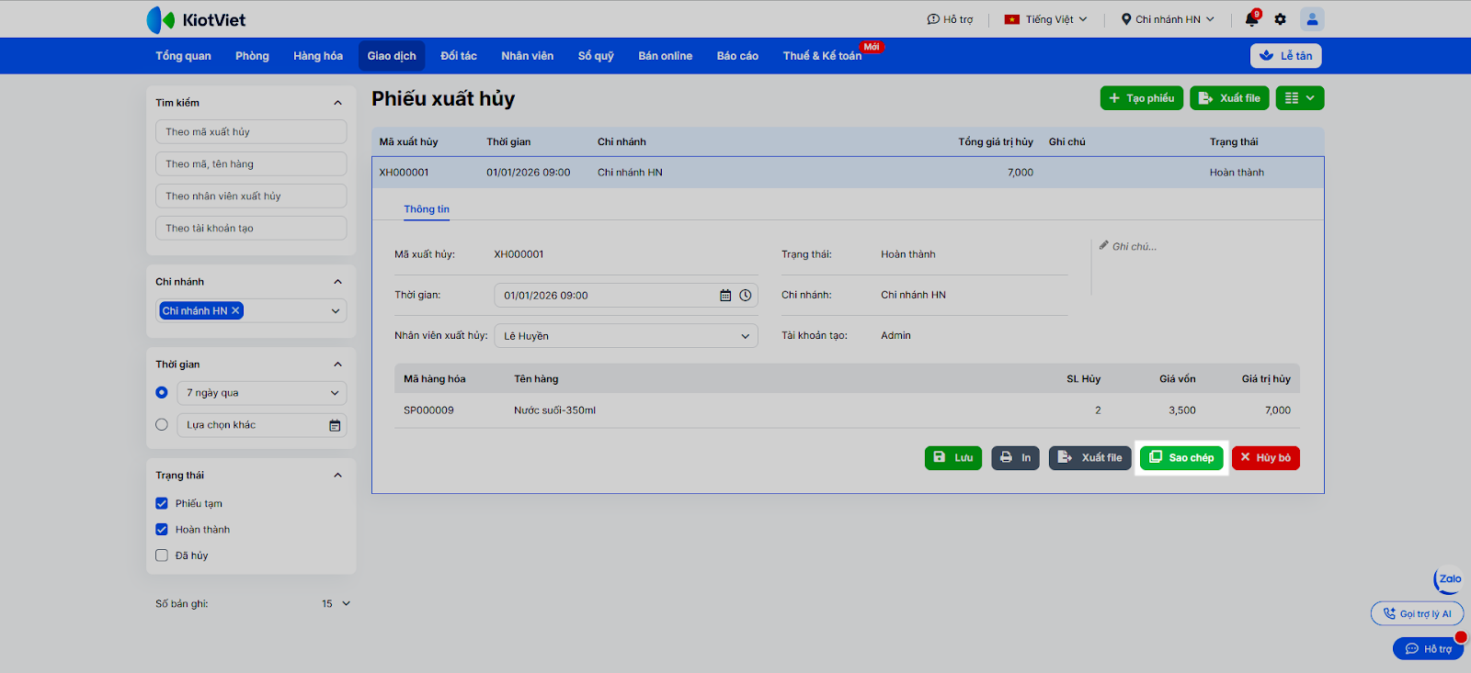
Task: Open the calendar icon in Lựa chọn khác
Action: [x=335, y=425]
